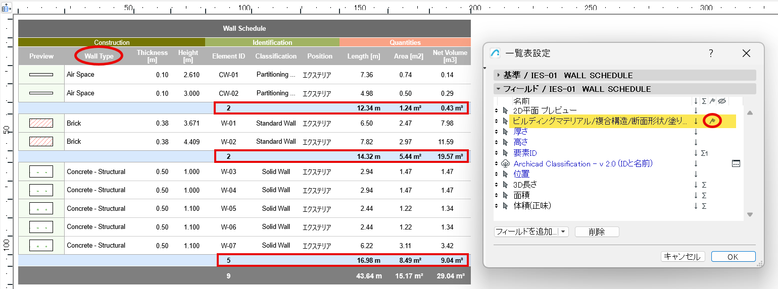
Task: Toggle the sum icon on the 面積 row
Action: tap(704, 195)
